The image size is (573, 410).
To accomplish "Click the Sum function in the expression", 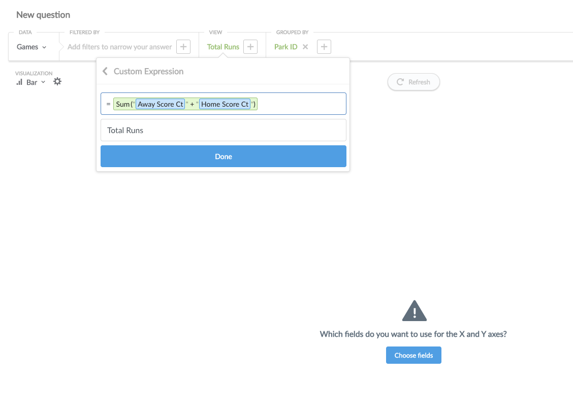I will coord(122,104).
